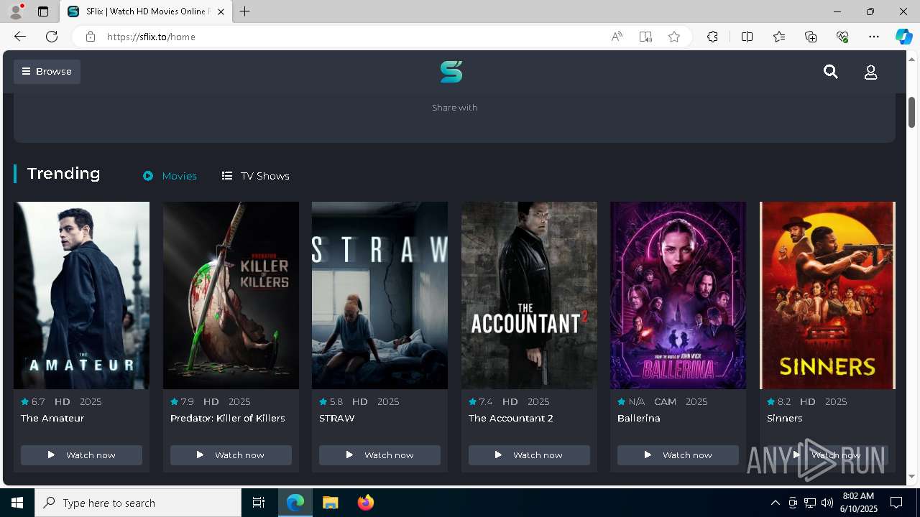Open the site search icon
920x517 pixels.
click(831, 72)
